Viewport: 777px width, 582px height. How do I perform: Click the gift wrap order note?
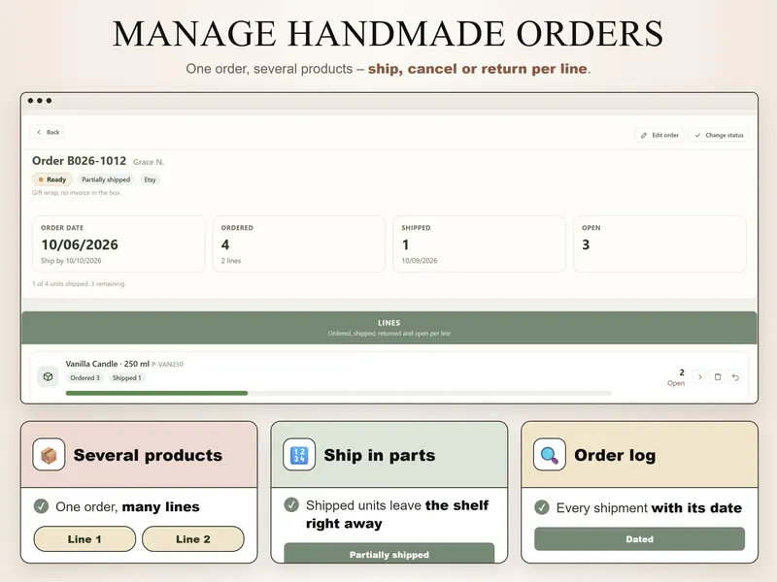(76, 192)
